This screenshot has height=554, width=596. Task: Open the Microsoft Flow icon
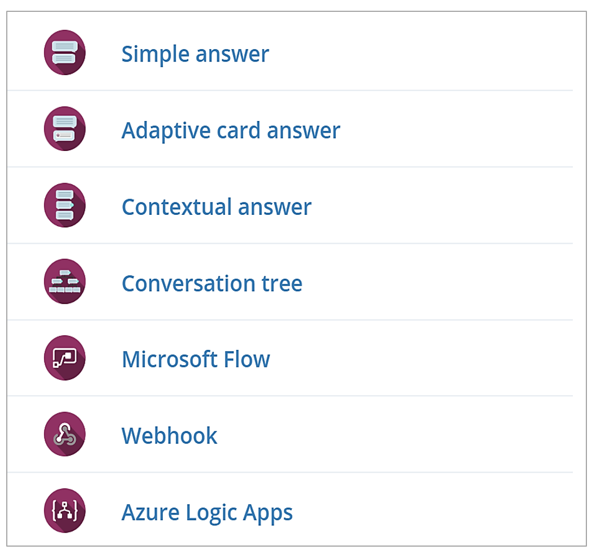pyautogui.click(x=64, y=358)
